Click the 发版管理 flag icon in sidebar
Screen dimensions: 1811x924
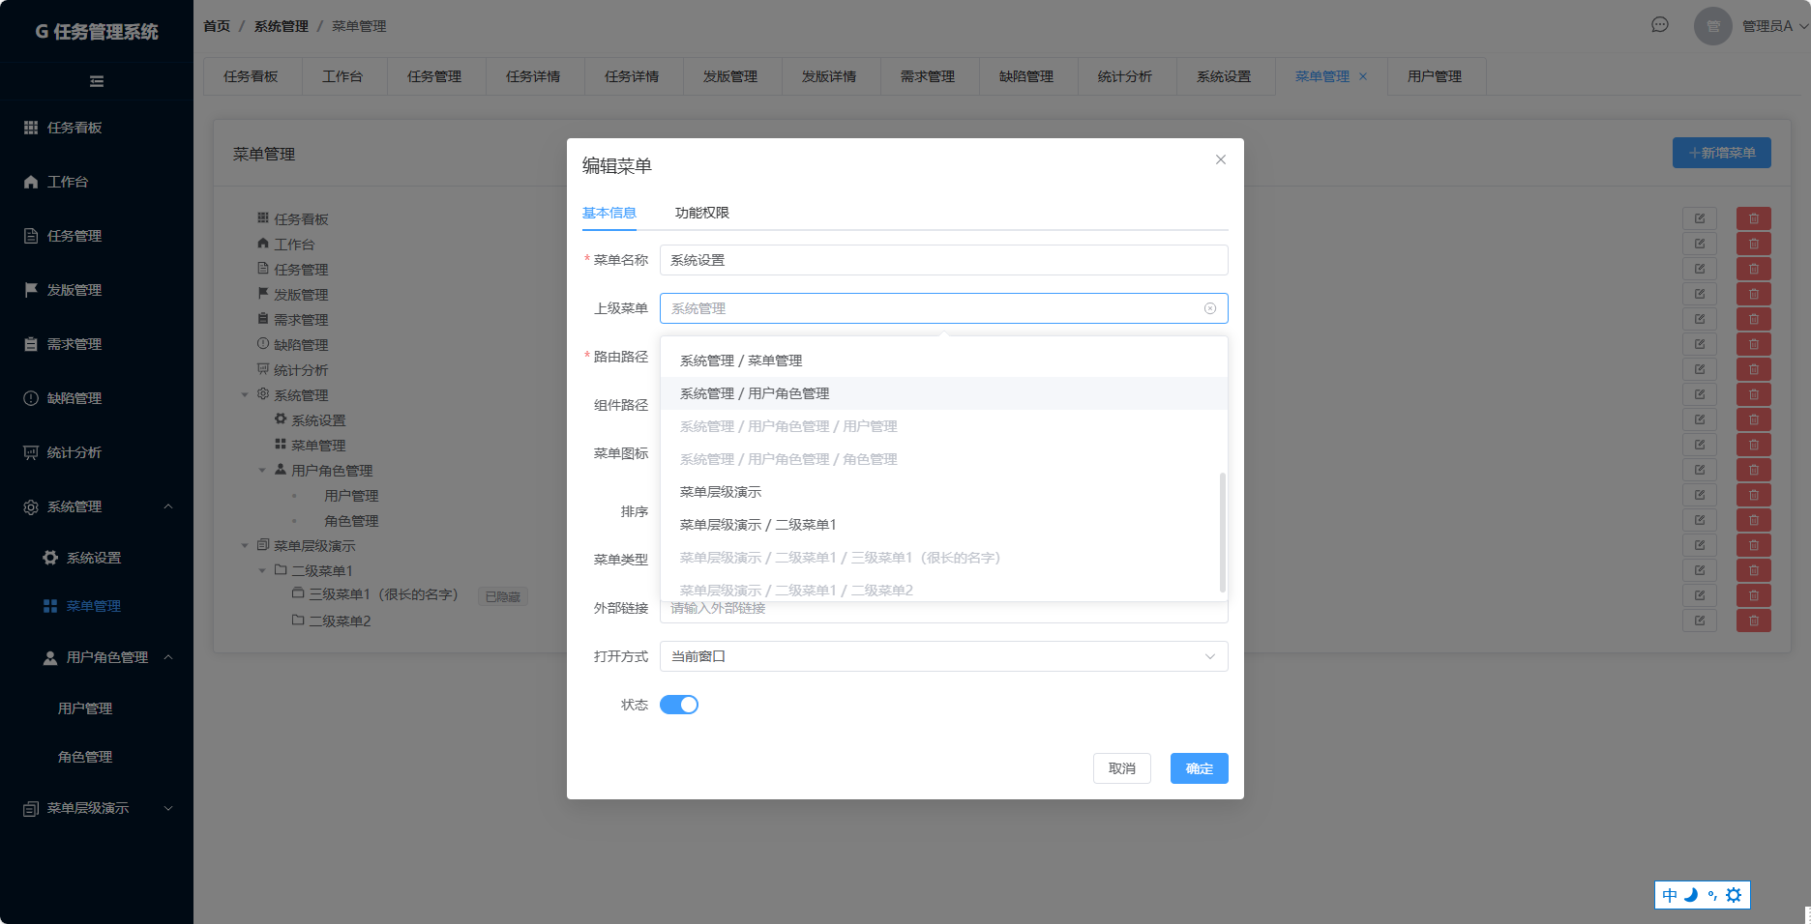pos(31,290)
